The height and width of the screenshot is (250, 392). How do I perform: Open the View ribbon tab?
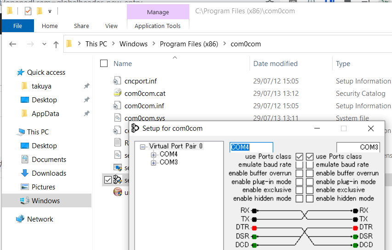111,26
